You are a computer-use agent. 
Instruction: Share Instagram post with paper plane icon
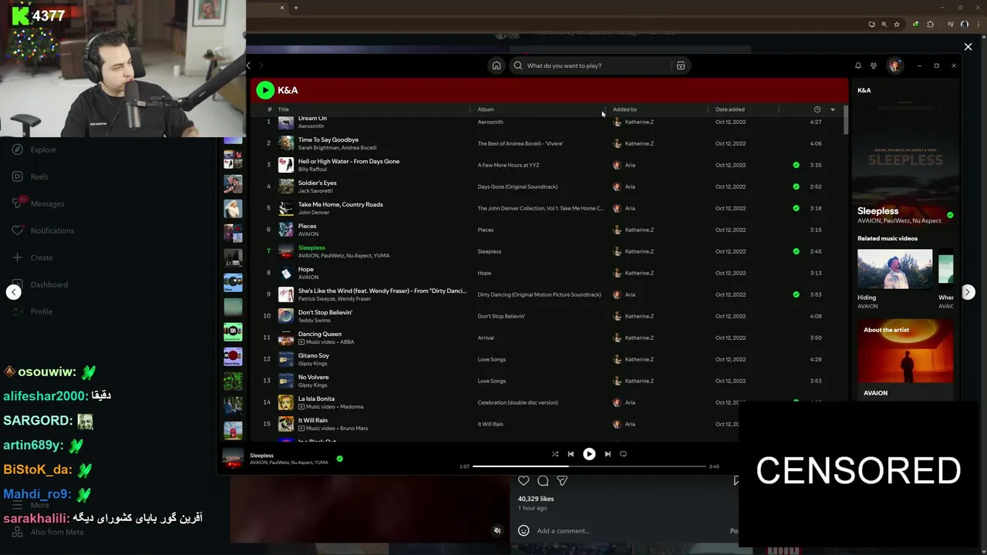(x=562, y=481)
